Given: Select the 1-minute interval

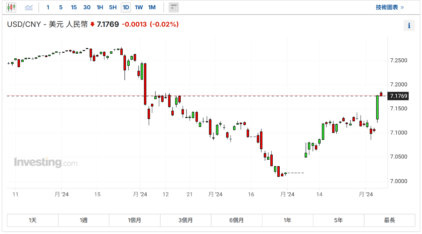Looking at the screenshot, I should [48, 7].
